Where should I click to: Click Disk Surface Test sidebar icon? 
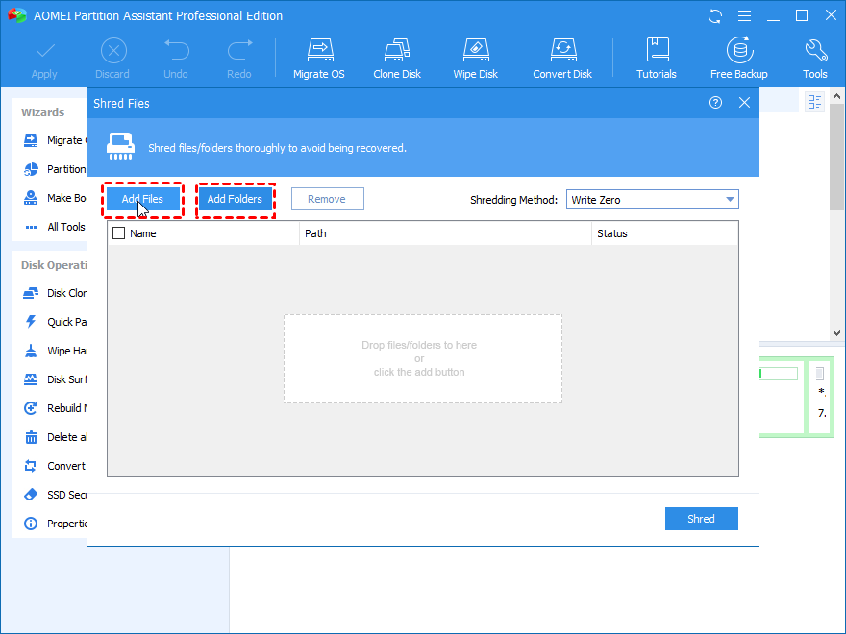(31, 379)
